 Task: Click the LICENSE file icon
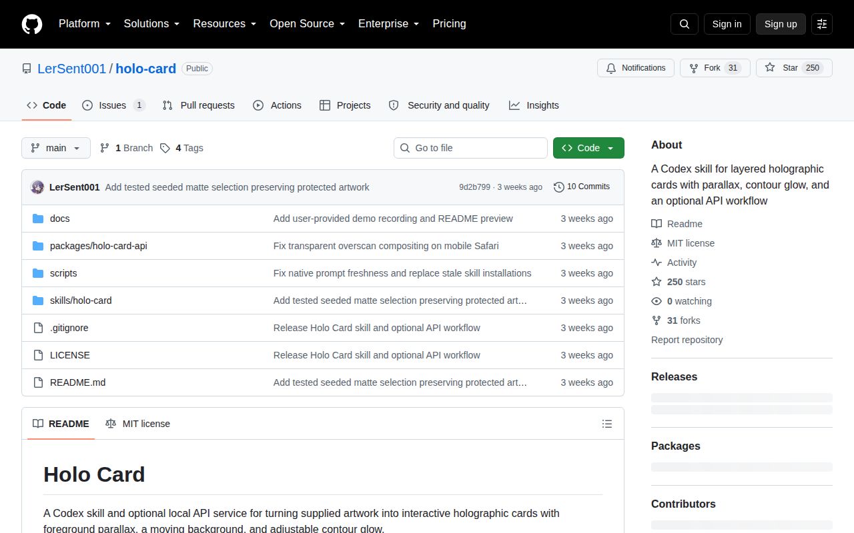point(38,355)
